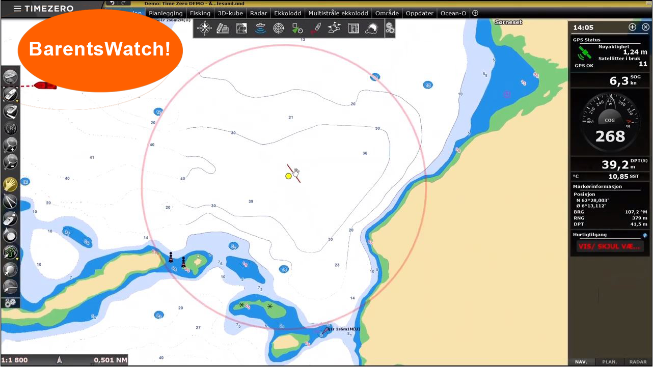This screenshot has width=653, height=367.
Task: Switch to the Fisking workspace tab
Action: [x=200, y=13]
